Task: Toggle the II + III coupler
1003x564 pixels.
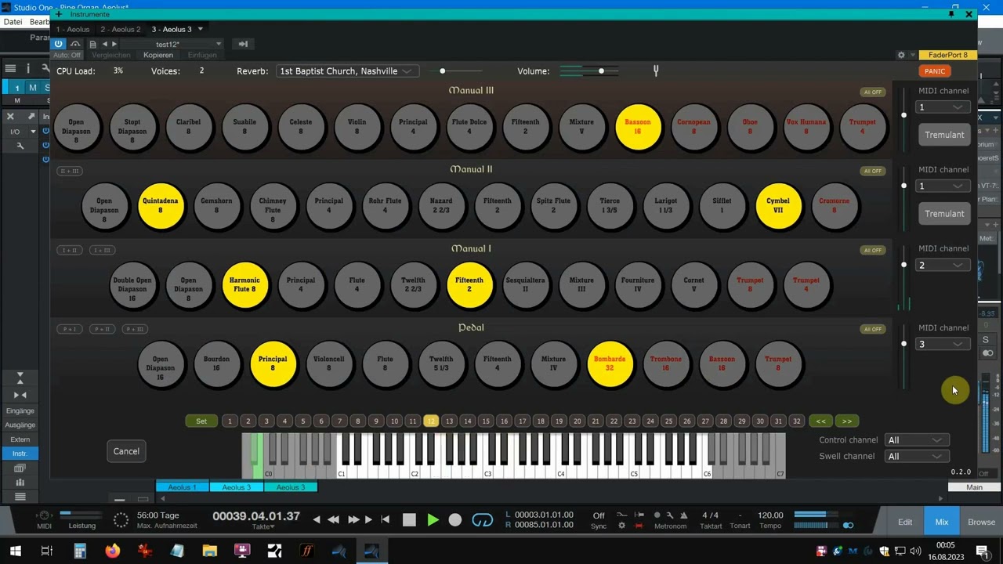Action: coord(70,171)
